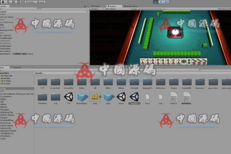Select the peng sprite image asset
Screen dimensions: 231x154
[95, 97]
